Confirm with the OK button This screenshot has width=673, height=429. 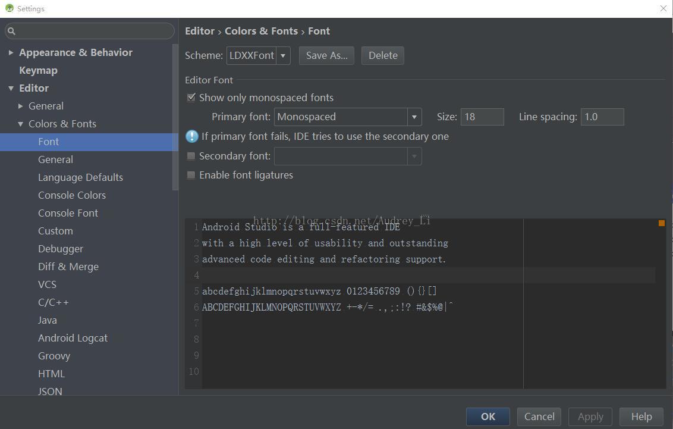click(x=488, y=417)
